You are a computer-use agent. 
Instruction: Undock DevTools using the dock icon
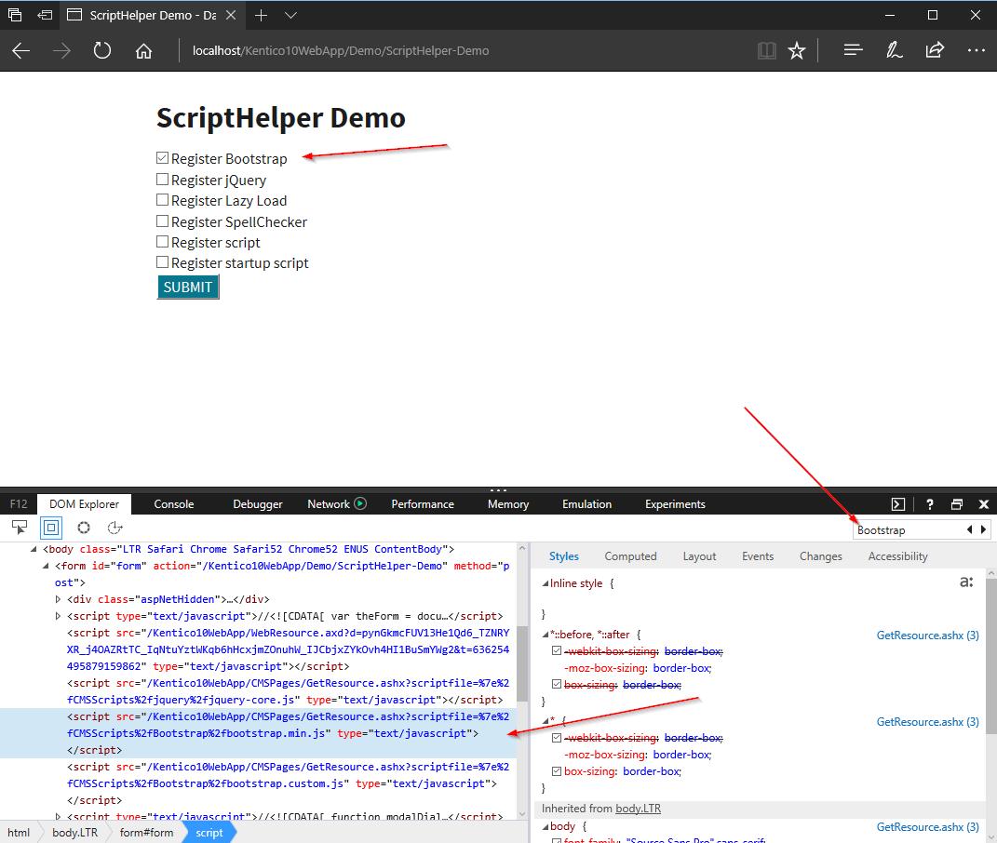point(956,503)
